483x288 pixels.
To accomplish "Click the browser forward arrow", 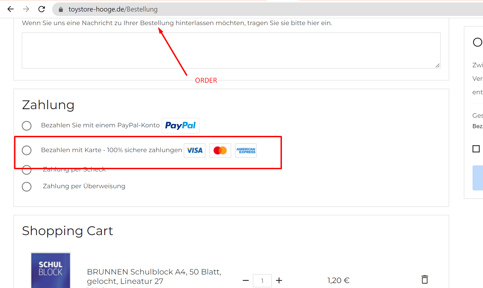I will point(26,9).
